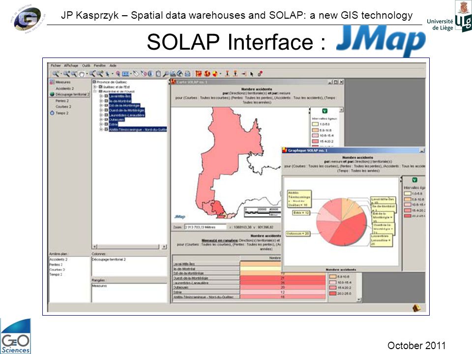Click the 'Outaouais = 20' pie chart label
The image size is (472, 354).
pos(298,233)
